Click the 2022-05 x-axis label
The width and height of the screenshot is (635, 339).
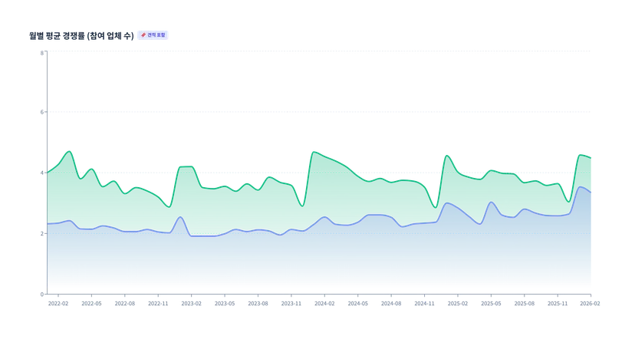(x=91, y=304)
